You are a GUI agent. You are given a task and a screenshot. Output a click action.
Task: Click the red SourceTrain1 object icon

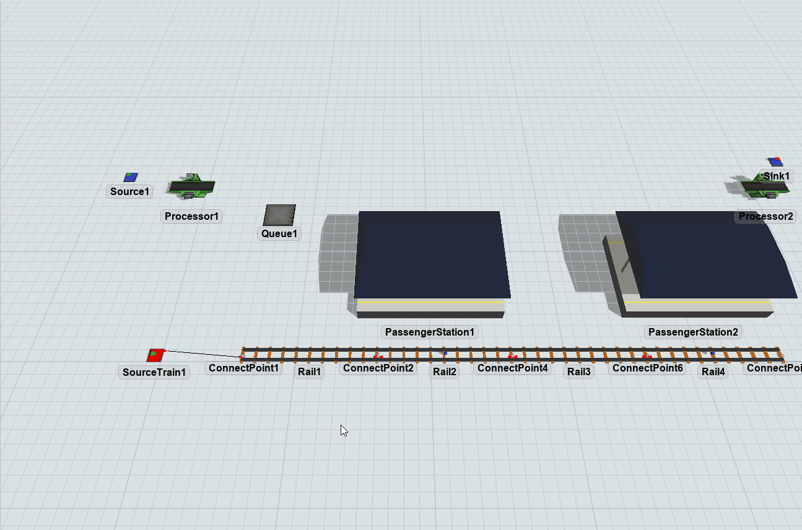click(155, 355)
